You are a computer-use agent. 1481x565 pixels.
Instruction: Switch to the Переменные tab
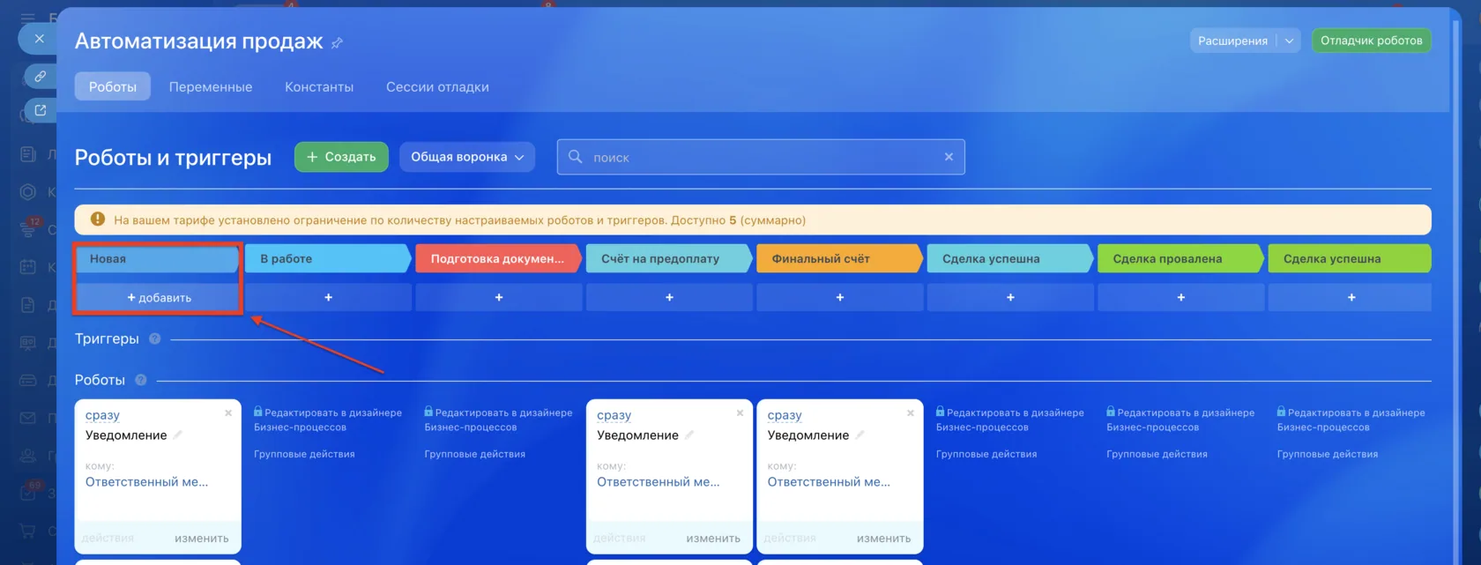[211, 86]
